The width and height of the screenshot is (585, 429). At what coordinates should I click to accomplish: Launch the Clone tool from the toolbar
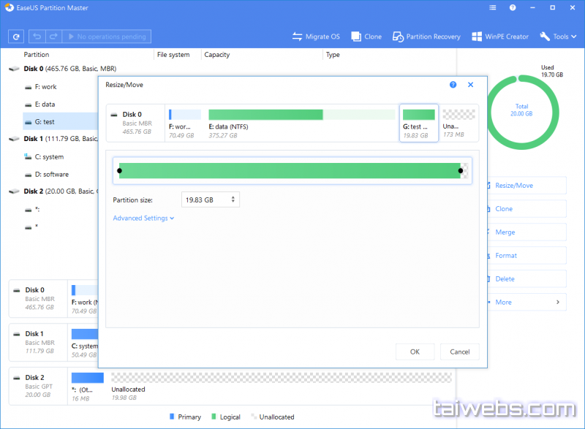point(366,37)
